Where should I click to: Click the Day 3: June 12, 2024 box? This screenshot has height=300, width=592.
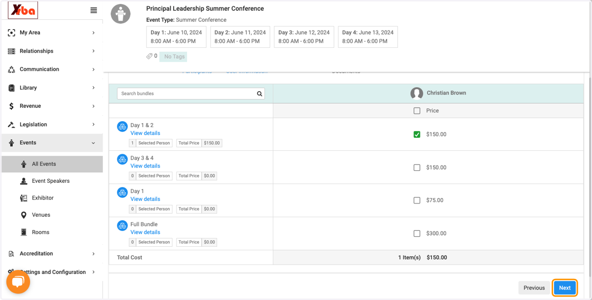304,37
